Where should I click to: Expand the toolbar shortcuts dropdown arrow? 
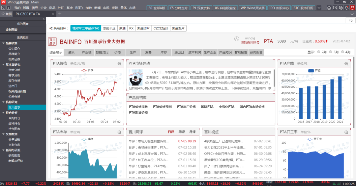[319, 8]
